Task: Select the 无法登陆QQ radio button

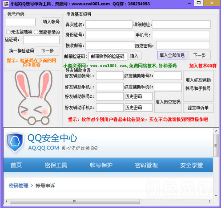Action: (8, 32)
